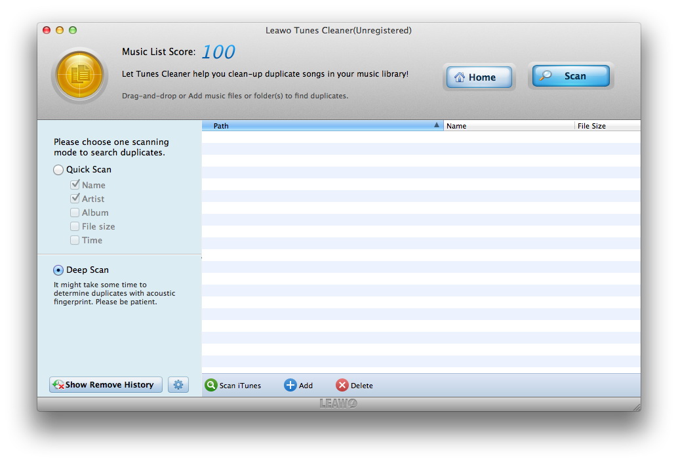
Task: Select the Deep Scan mode
Action: click(59, 270)
